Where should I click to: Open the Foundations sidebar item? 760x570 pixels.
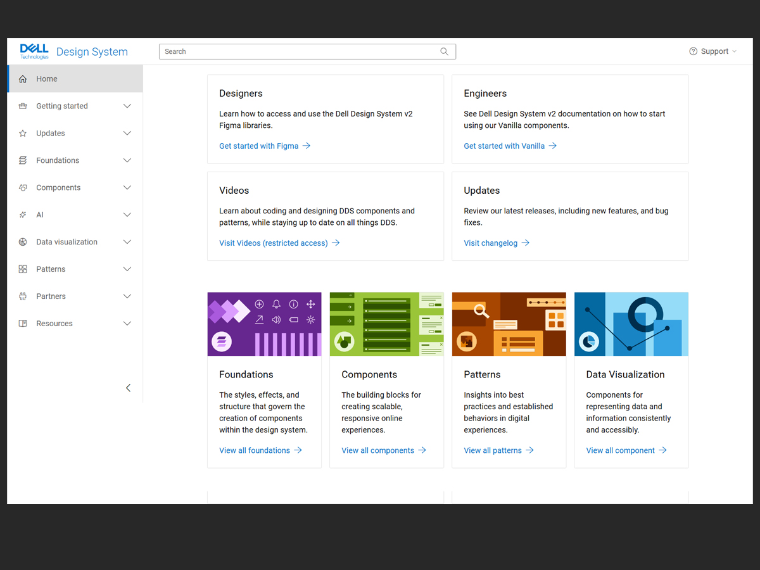pos(58,161)
